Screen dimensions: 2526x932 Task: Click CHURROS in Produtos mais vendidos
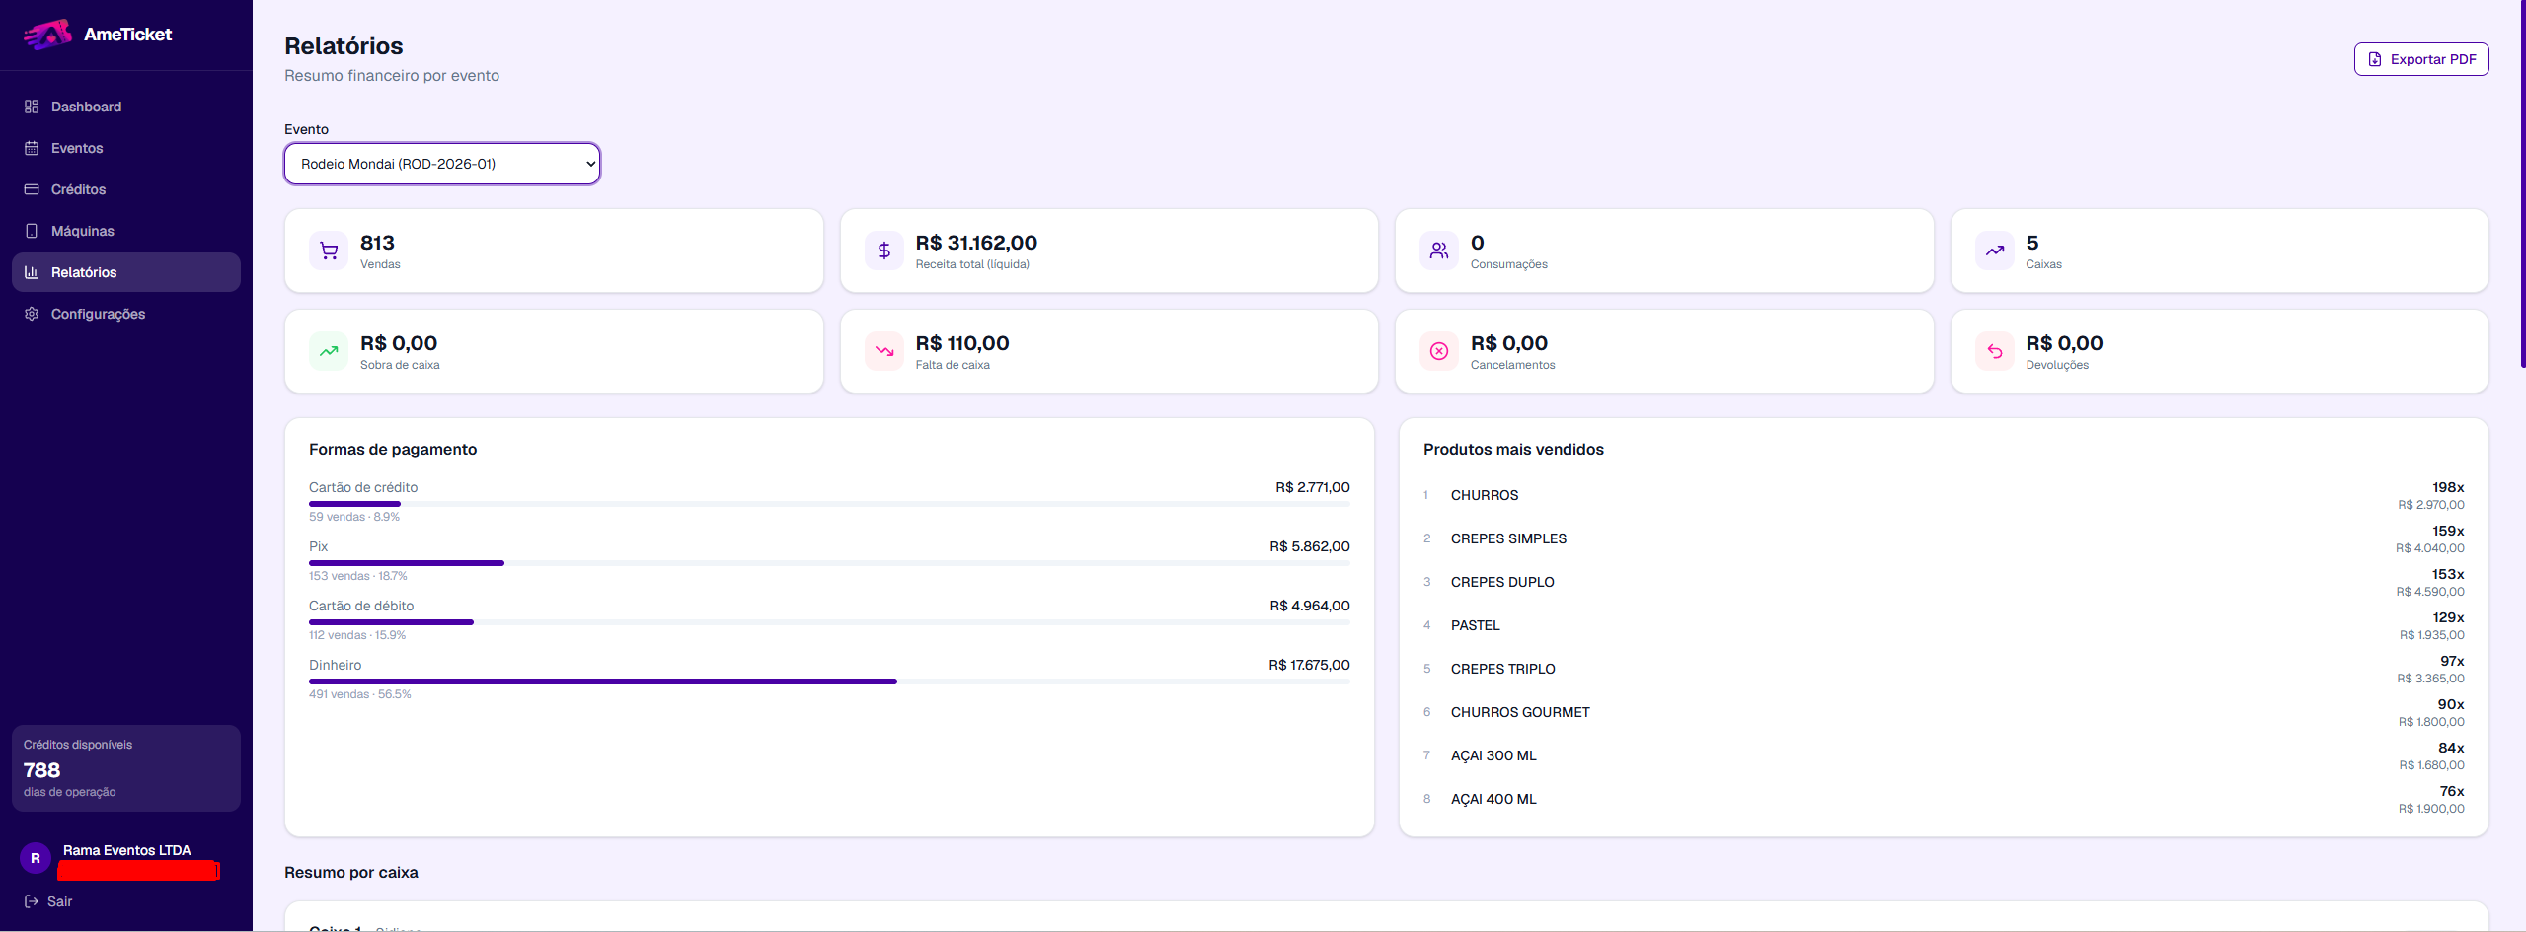tap(1485, 495)
